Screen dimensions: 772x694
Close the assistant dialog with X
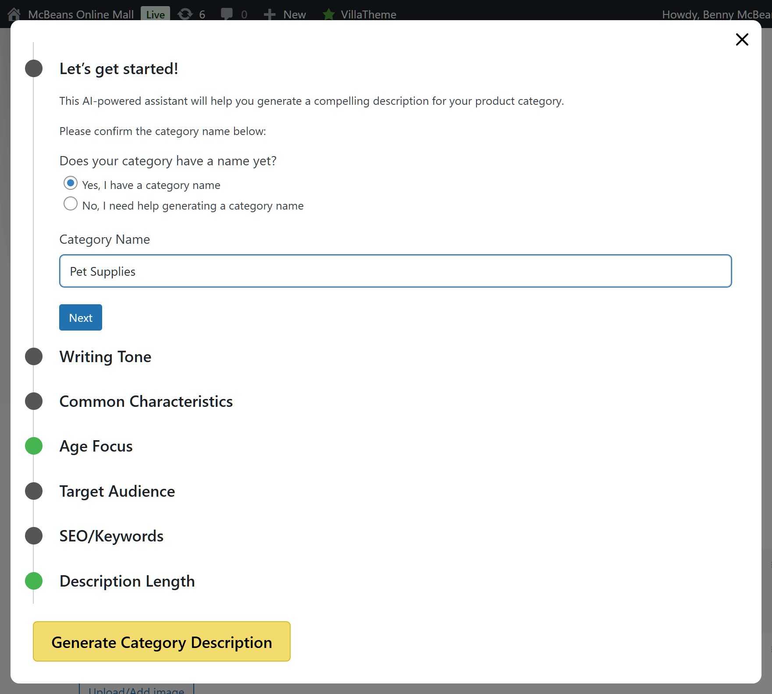point(742,39)
